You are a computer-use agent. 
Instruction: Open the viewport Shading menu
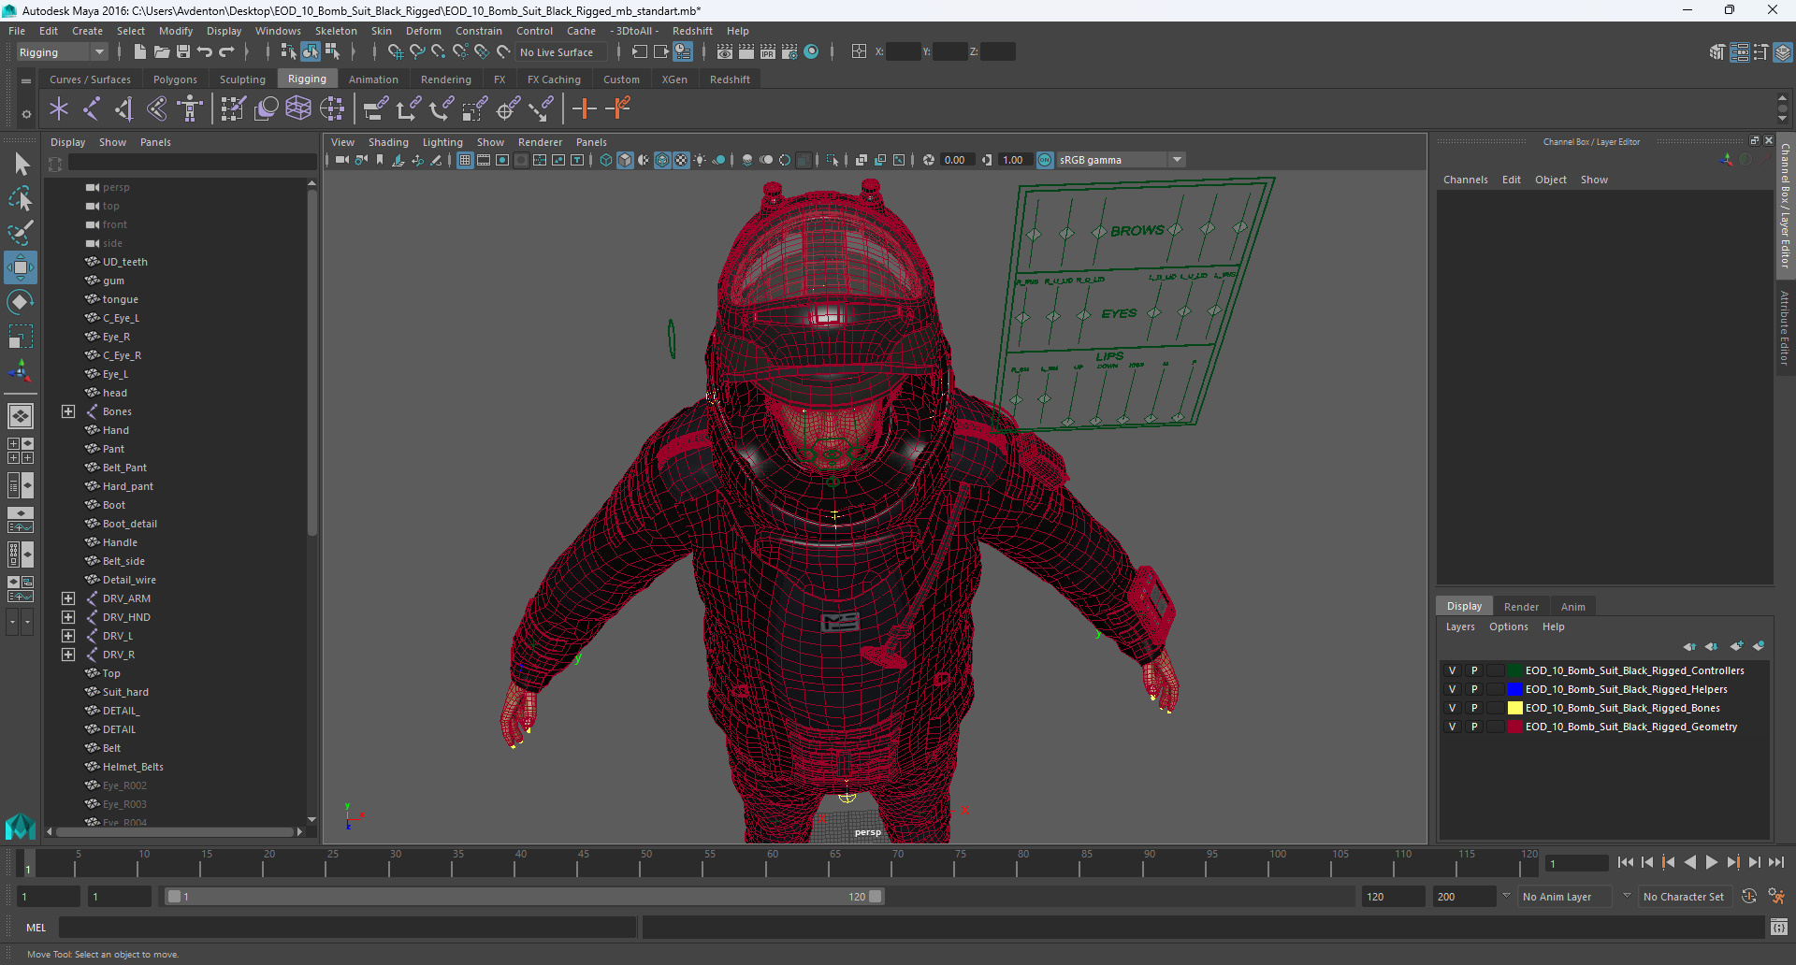pyautogui.click(x=388, y=142)
